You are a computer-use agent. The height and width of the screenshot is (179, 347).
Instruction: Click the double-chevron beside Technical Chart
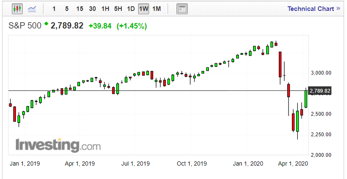point(338,9)
